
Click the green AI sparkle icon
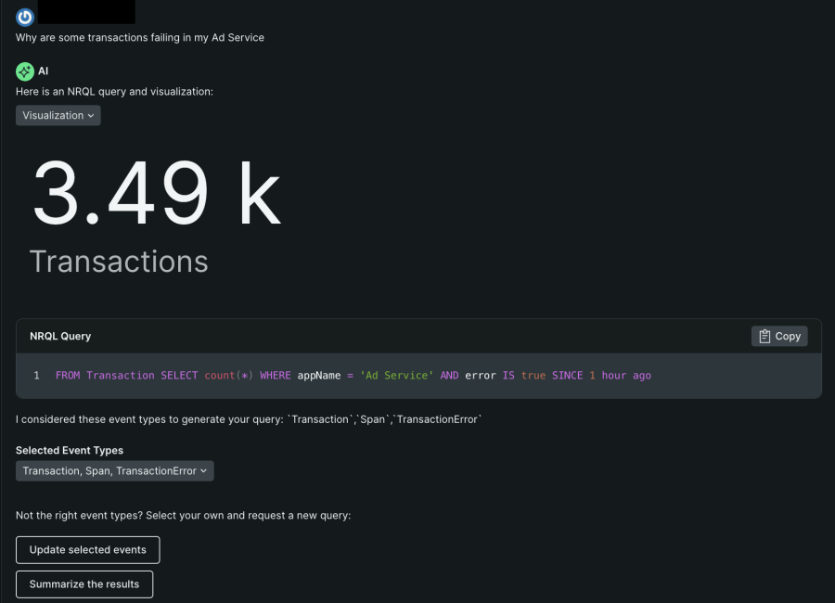[x=25, y=71]
